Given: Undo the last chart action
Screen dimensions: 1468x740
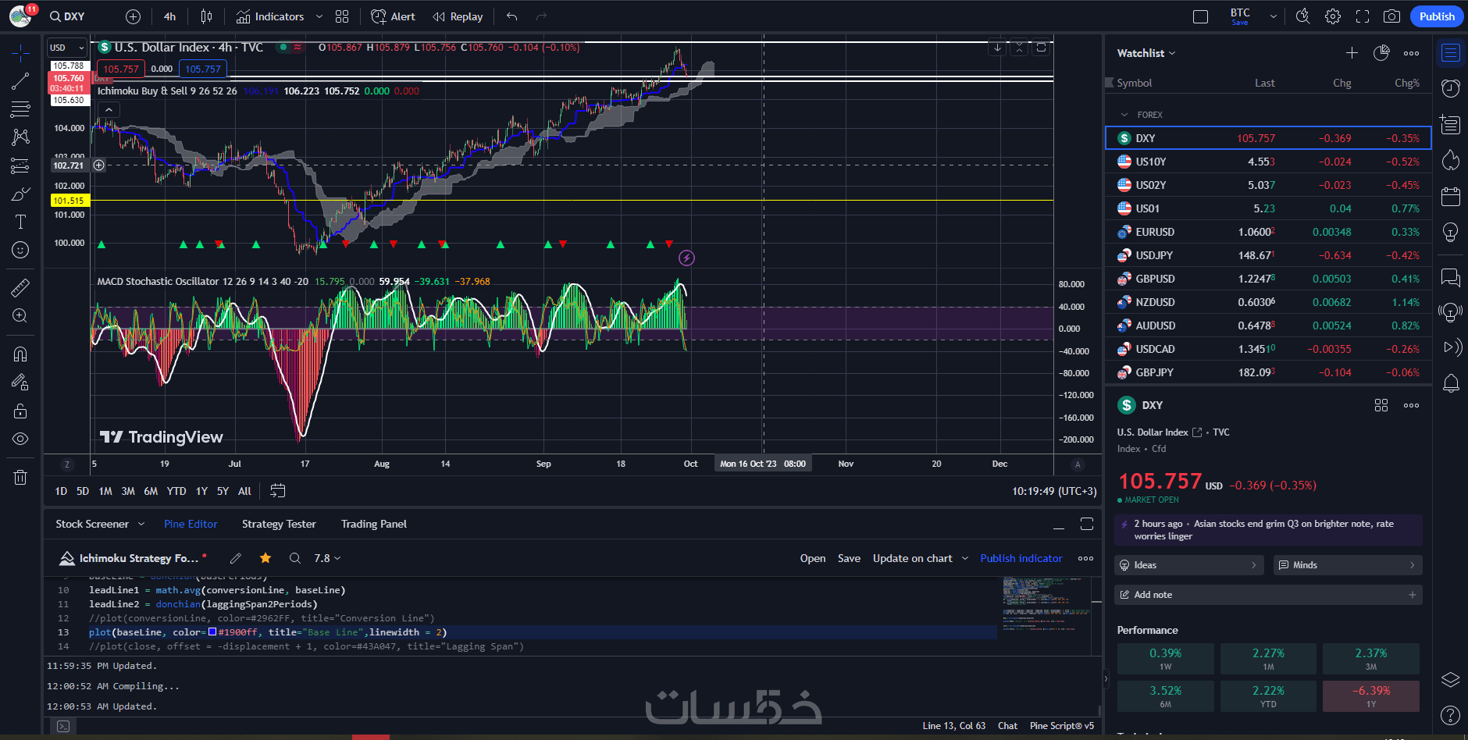Looking at the screenshot, I should [x=512, y=16].
